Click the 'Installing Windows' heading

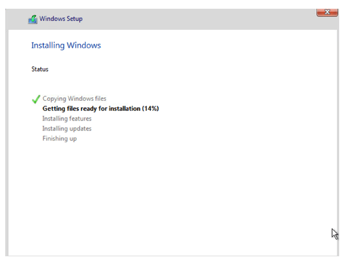(x=66, y=45)
